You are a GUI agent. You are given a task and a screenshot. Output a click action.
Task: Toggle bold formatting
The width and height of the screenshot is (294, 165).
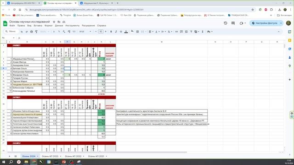(111, 32)
